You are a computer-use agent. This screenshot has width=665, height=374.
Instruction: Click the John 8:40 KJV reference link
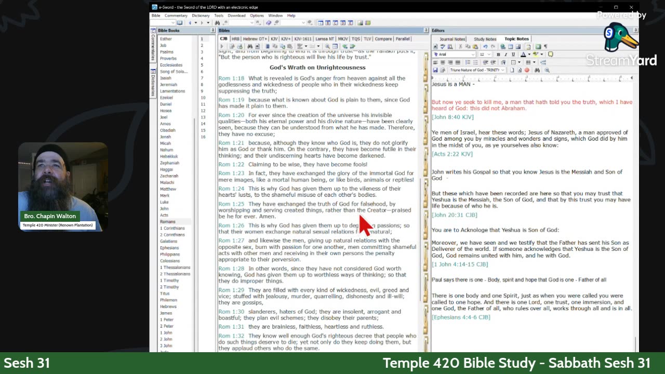[x=453, y=117]
